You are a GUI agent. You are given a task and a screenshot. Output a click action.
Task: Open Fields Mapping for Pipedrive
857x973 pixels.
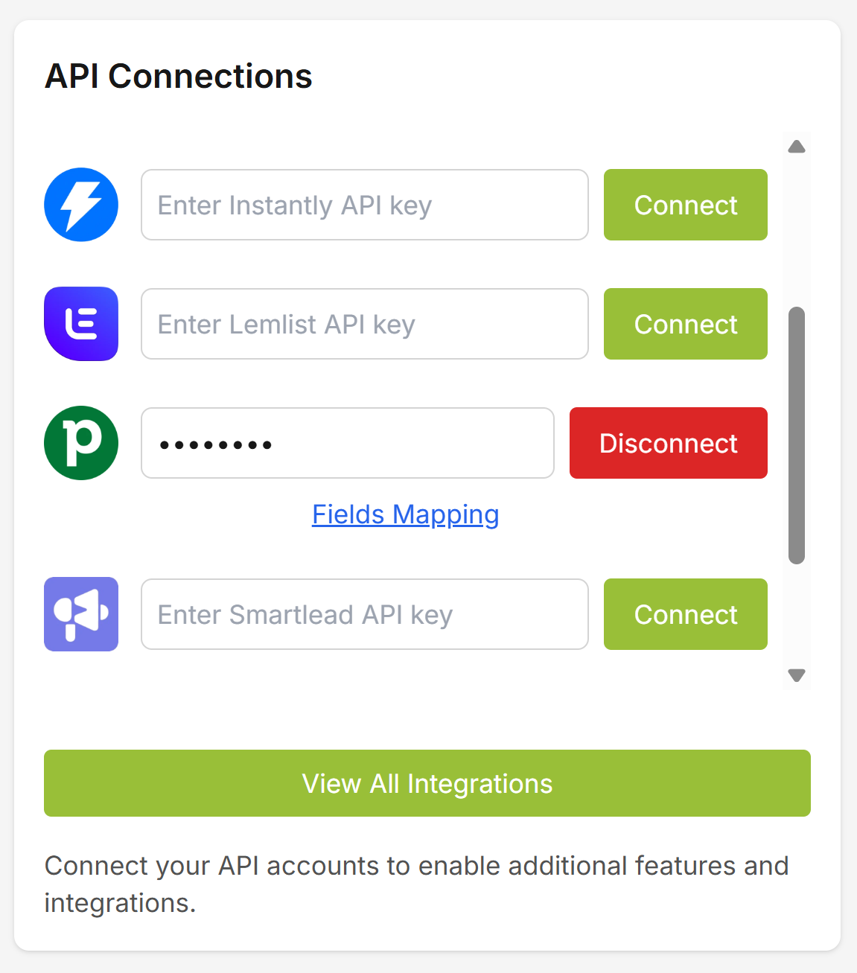coord(405,514)
